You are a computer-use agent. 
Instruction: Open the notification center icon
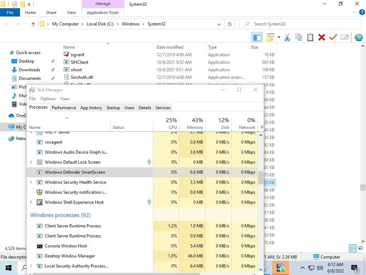click(355, 268)
